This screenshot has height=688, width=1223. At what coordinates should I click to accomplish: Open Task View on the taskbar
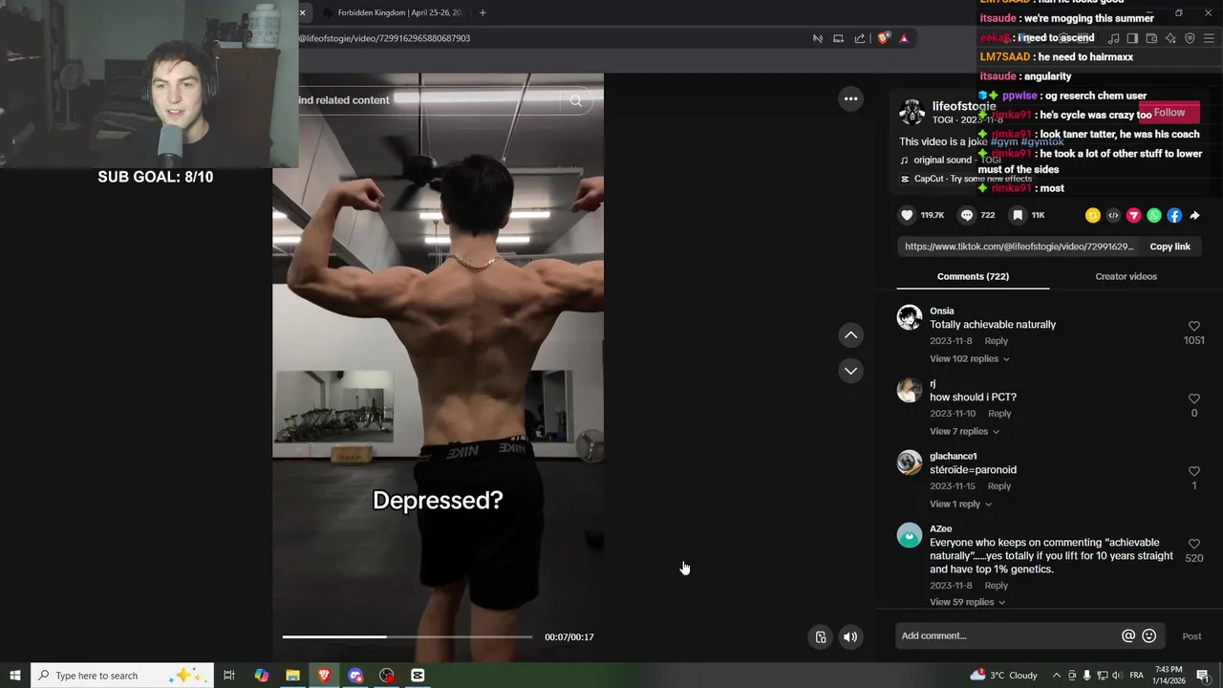point(229,676)
